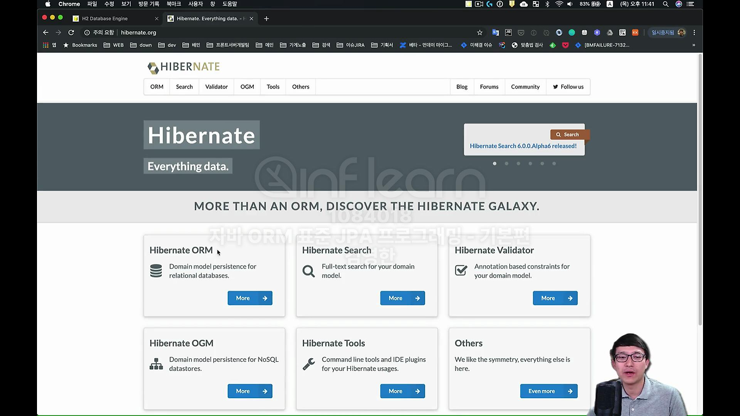Click the Wi-Fi icon in menu bar
This screenshot has height=416, width=740.
pyautogui.click(x=559, y=4)
